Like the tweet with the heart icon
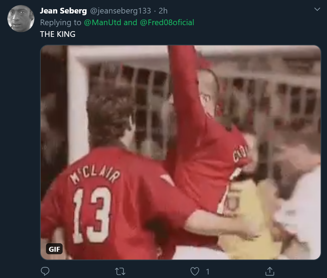 pyautogui.click(x=195, y=271)
